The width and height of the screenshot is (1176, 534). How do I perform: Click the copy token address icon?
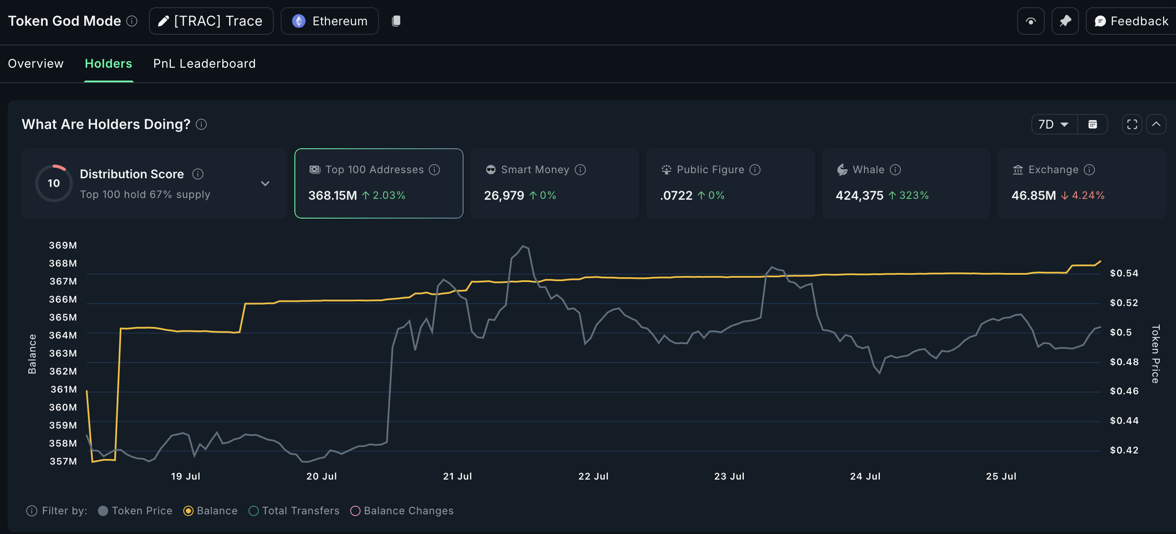pyautogui.click(x=396, y=21)
